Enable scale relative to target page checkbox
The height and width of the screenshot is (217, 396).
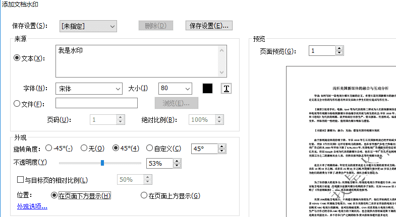coord(20,180)
